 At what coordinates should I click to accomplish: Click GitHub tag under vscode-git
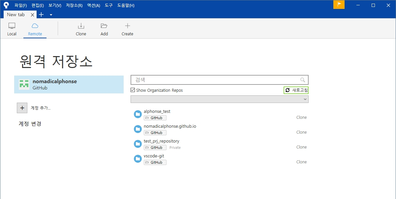click(155, 162)
